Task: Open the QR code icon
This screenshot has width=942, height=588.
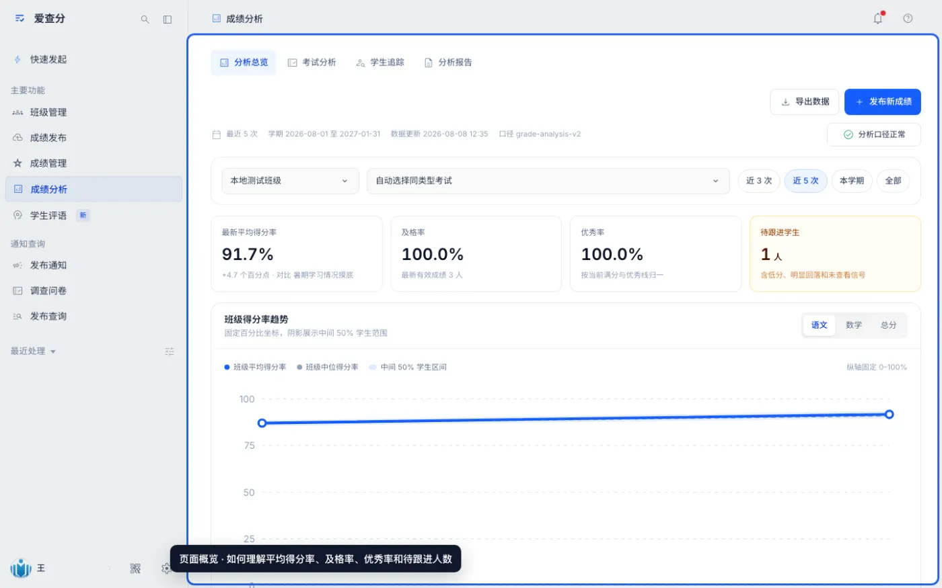Action: 135,569
